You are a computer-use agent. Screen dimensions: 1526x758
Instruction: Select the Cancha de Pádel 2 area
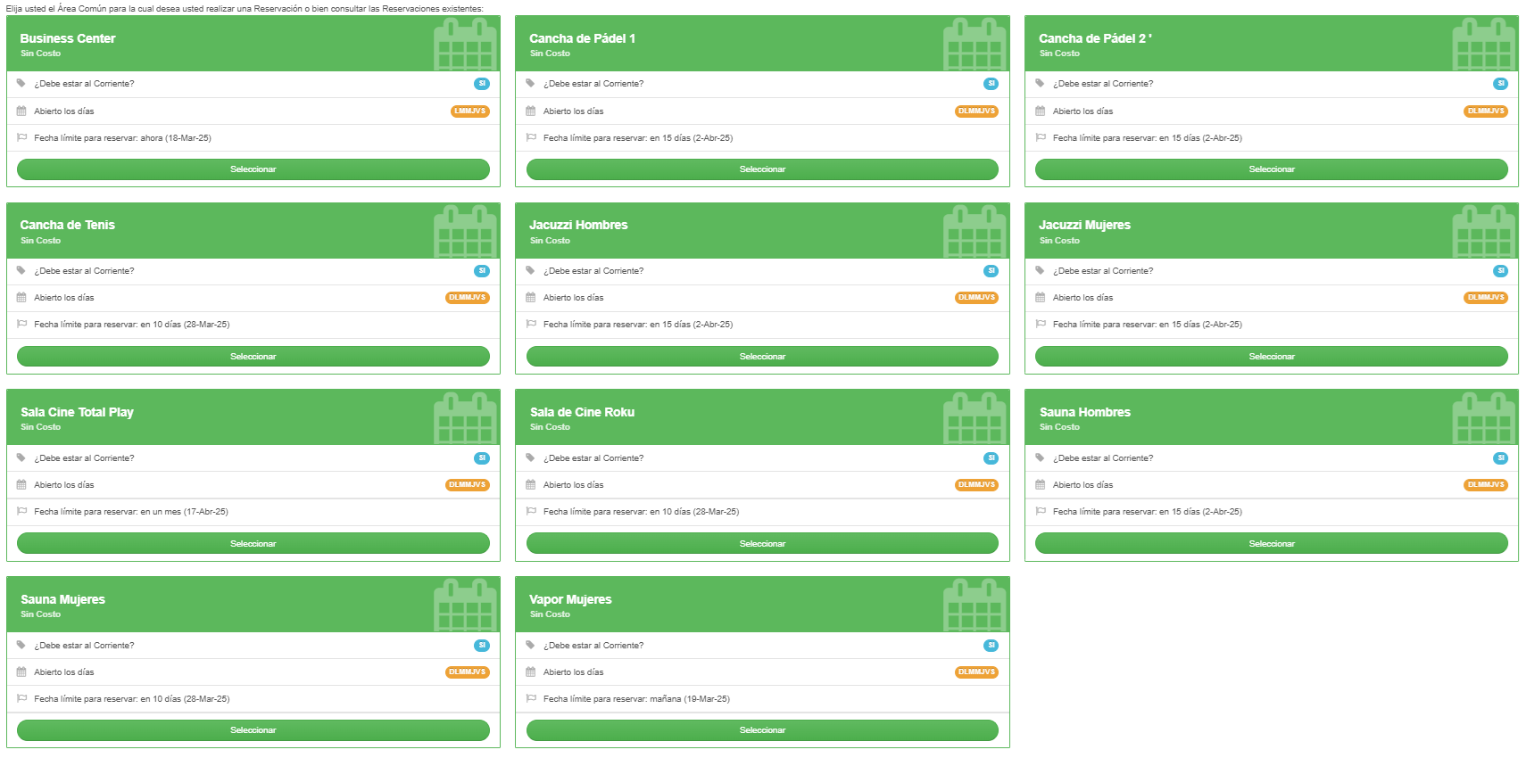(x=1271, y=169)
